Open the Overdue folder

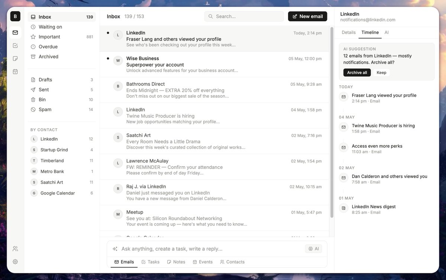tap(62, 46)
